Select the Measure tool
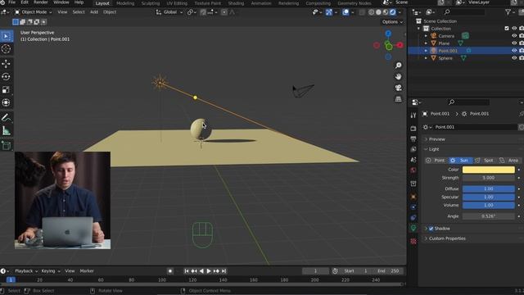The image size is (524, 295). point(6,130)
